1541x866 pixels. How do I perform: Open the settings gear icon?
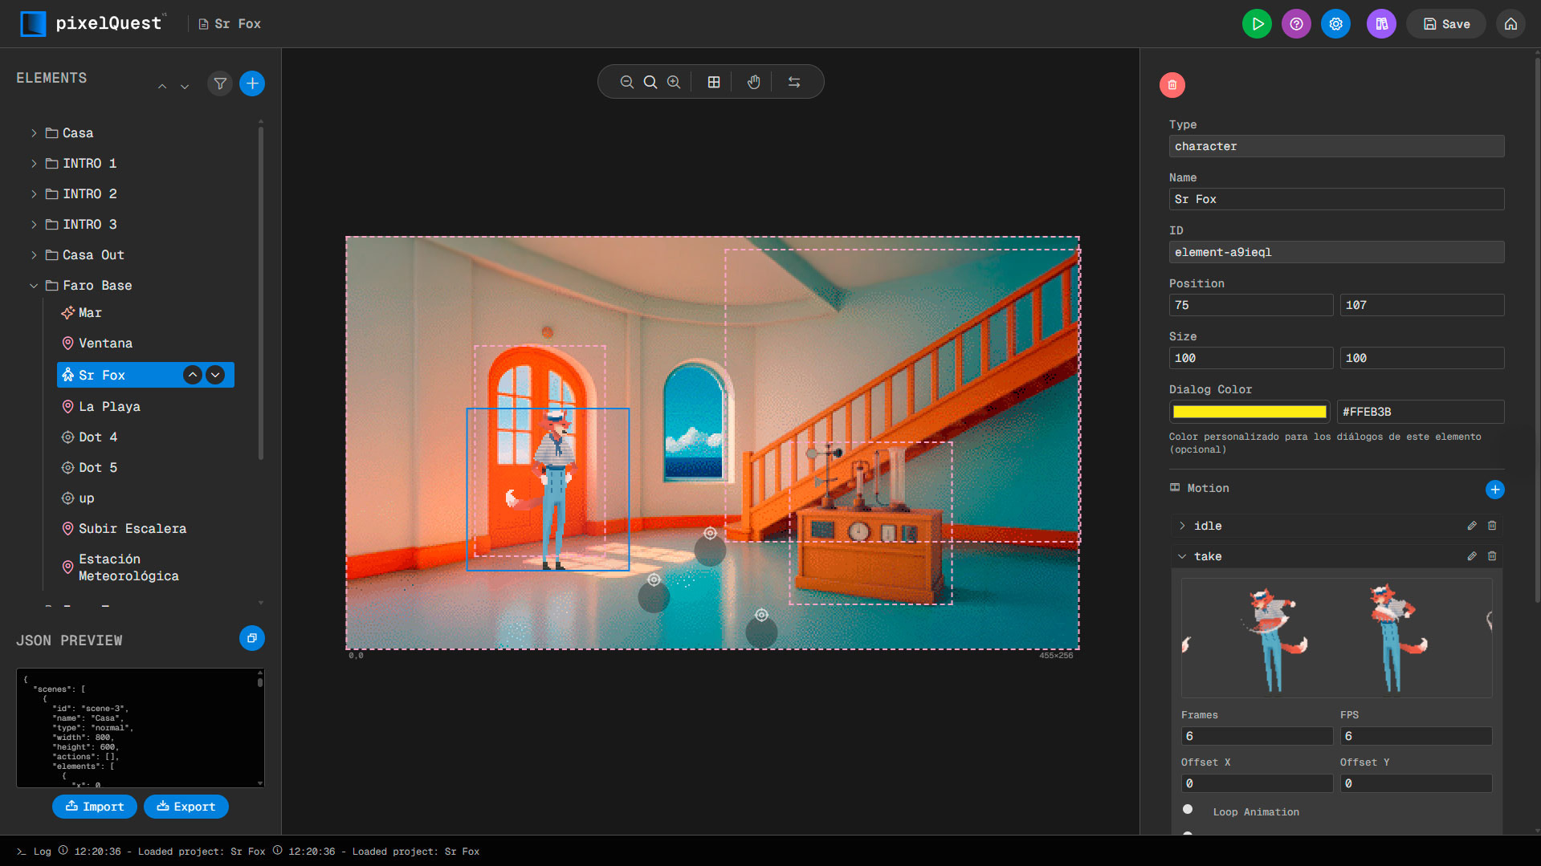(1335, 24)
